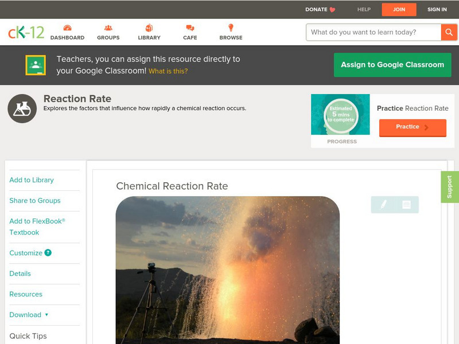Viewport: 459px width, 344px height.
Task: Click the 'Explores the factors' description text
Action: [x=145, y=108]
